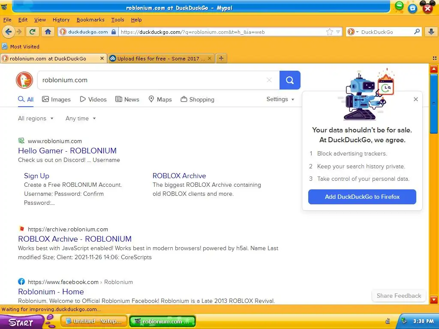
Task: Click in the browser URL address bar
Action: [x=223, y=32]
